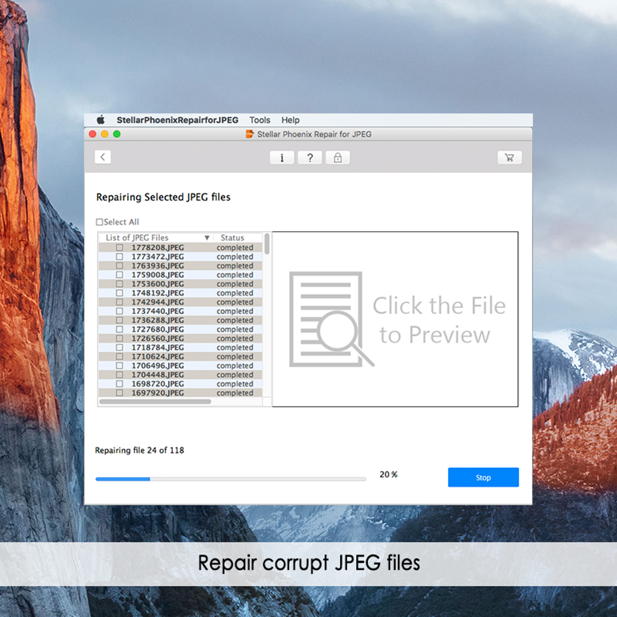617x617 pixels.
Task: Click the List of JPEG Files column header
Action: (x=156, y=238)
